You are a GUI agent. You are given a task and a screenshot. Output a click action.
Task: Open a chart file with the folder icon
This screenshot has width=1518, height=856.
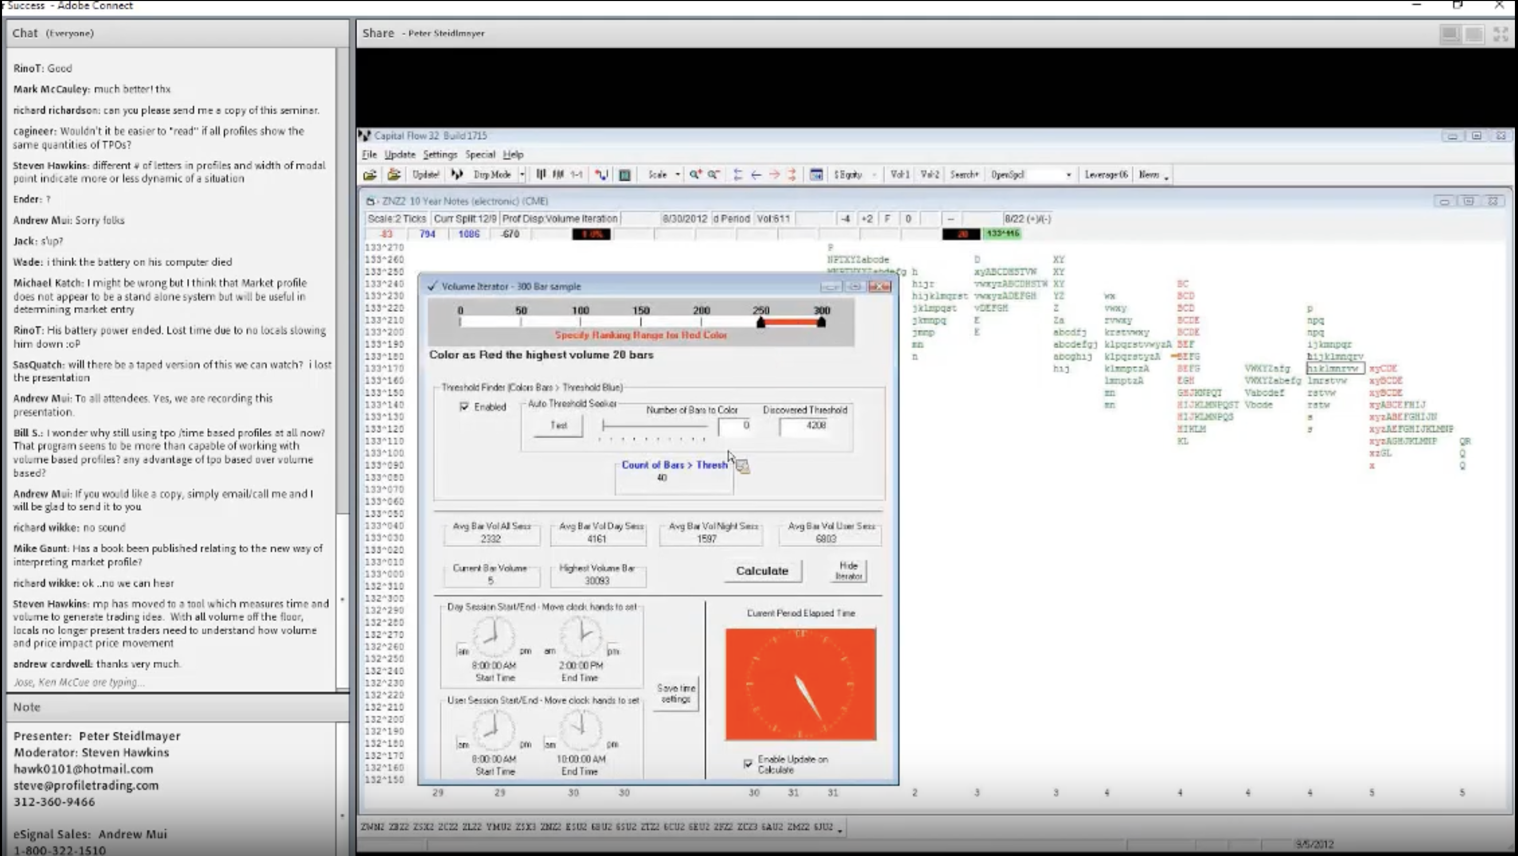370,174
